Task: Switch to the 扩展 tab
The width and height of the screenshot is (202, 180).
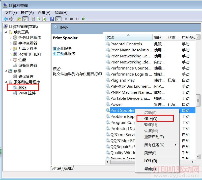Action: coord(57,168)
